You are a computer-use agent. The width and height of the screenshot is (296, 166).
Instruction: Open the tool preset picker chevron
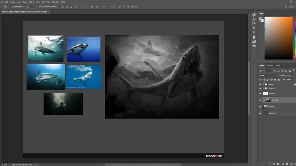click(x=8, y=7)
